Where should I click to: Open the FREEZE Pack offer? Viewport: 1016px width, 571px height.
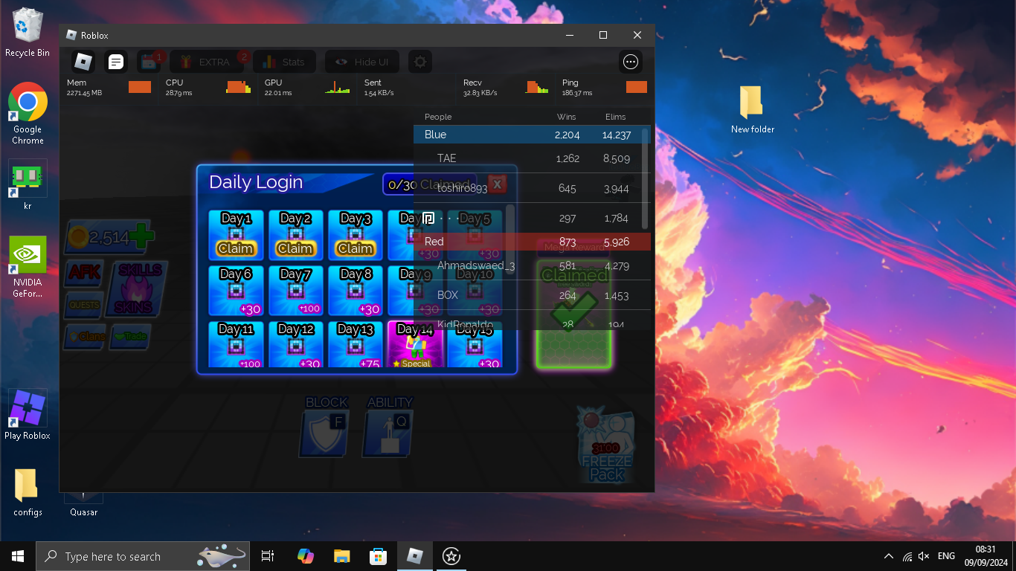607,446
